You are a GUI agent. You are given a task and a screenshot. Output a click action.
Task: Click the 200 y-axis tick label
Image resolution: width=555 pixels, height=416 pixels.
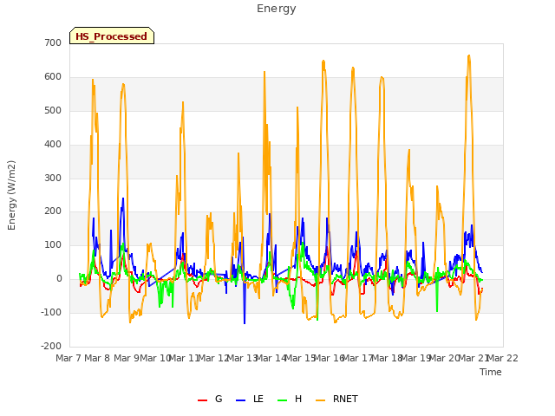coord(53,211)
